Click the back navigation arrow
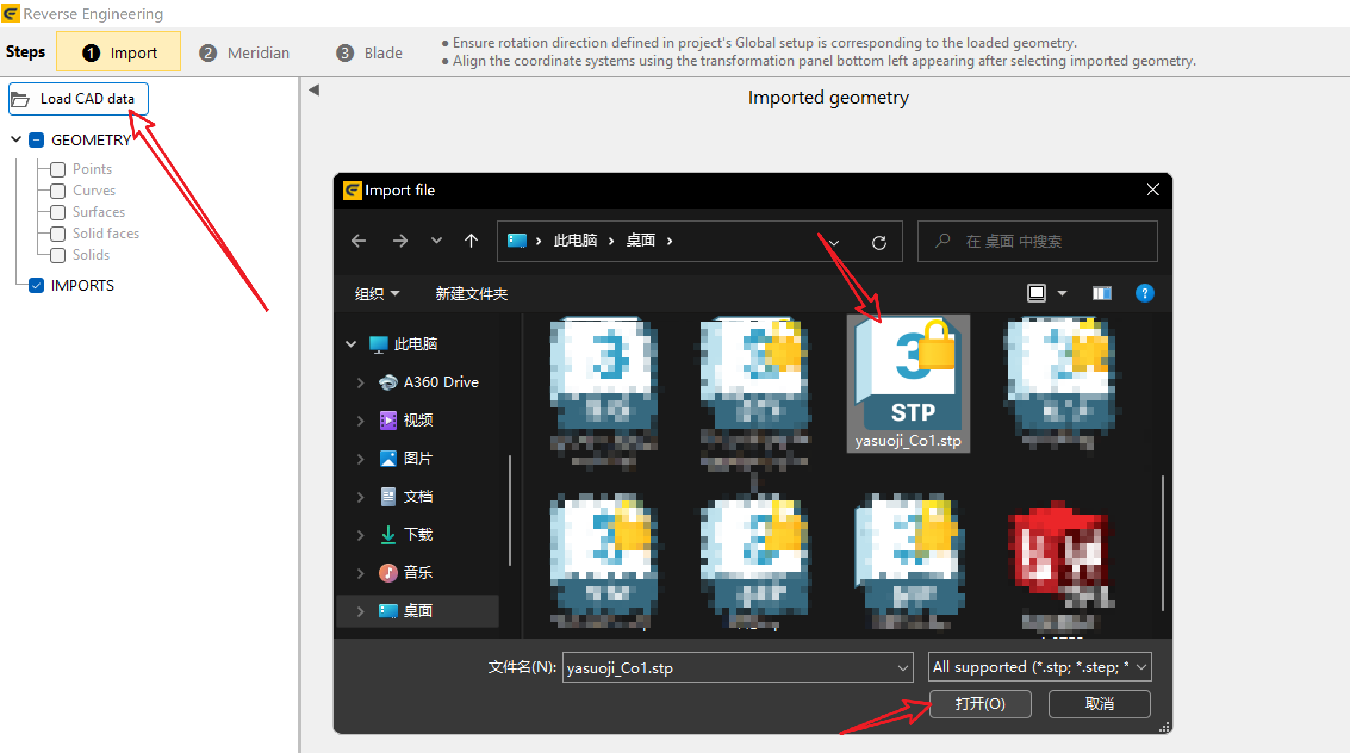This screenshot has width=1350, height=753. click(x=359, y=241)
